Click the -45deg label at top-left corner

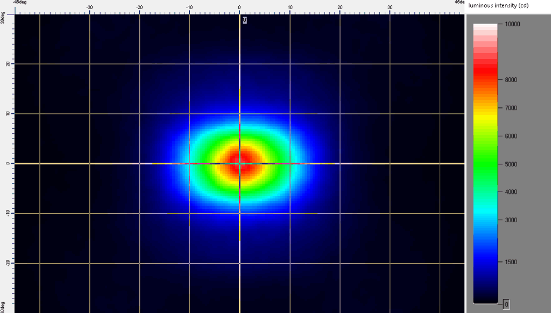click(19, 2)
